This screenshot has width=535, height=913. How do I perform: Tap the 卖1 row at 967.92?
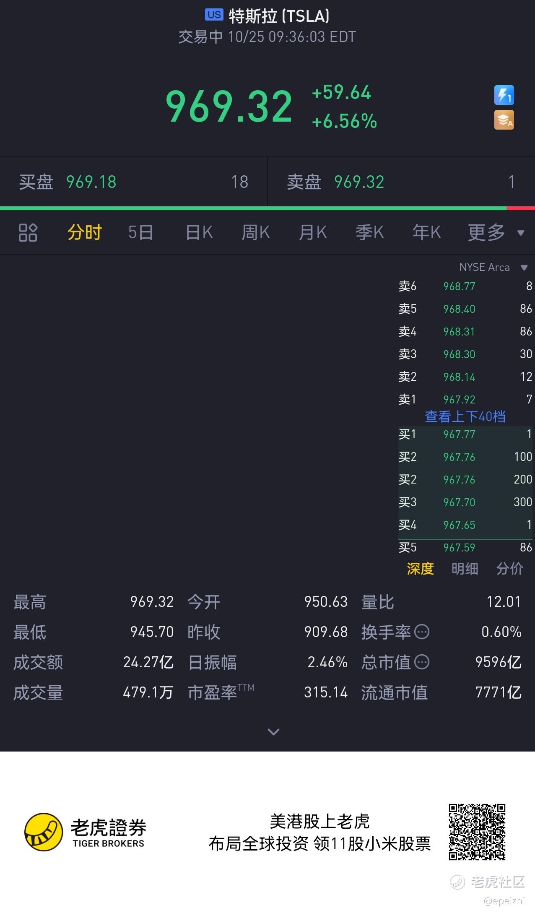(465, 399)
